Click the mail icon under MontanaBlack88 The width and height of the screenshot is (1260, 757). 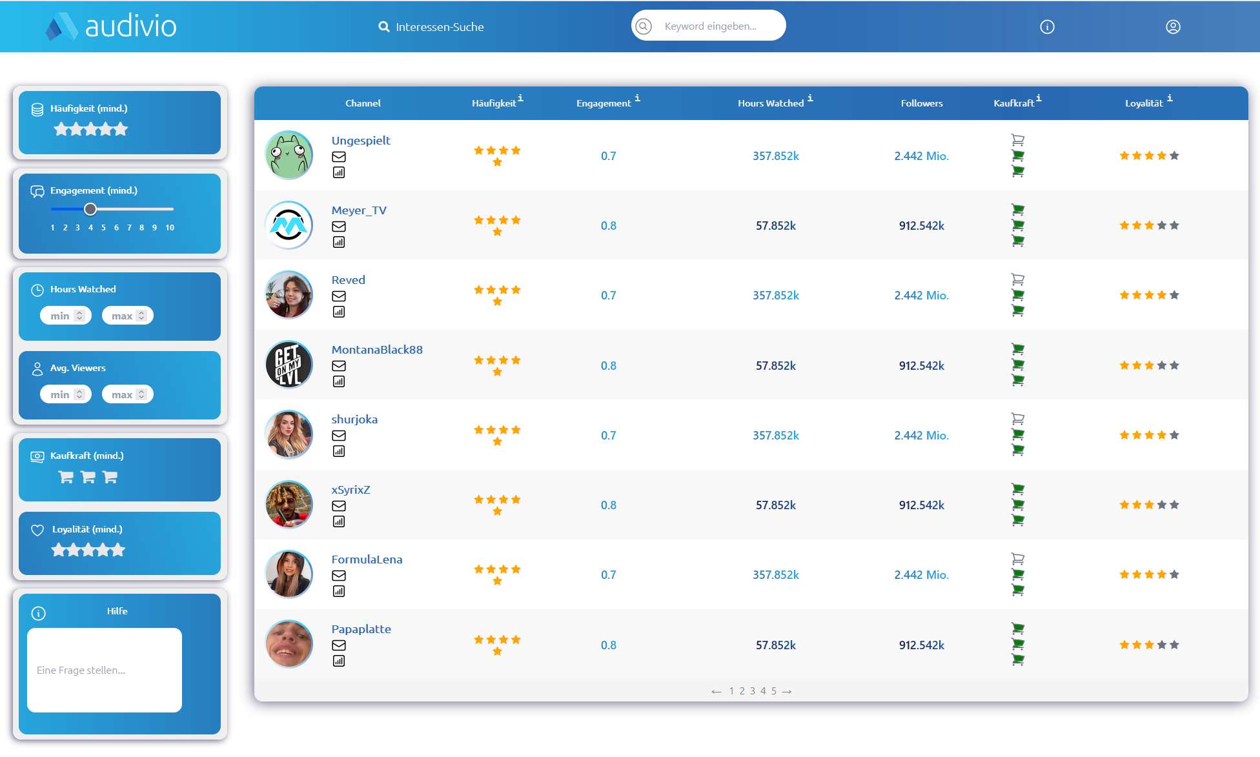click(x=339, y=366)
